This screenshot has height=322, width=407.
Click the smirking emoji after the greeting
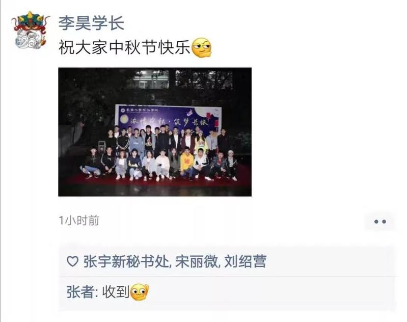201,47
